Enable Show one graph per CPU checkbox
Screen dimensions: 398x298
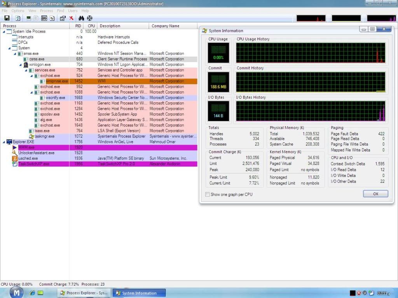[208, 194]
